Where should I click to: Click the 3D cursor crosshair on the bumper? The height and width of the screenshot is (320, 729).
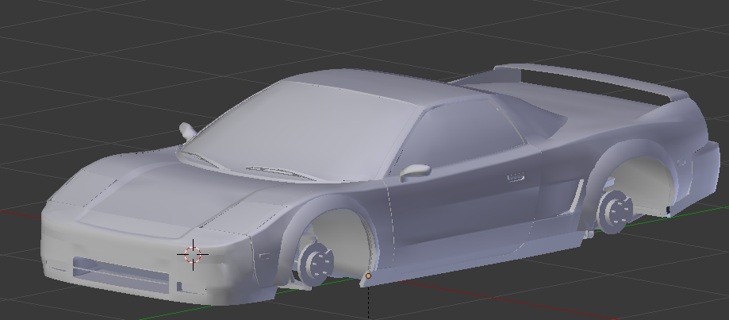[193, 254]
